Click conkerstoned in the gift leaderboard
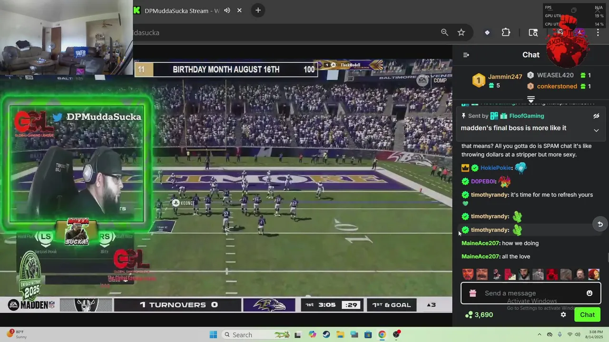The height and width of the screenshot is (342, 609). pyautogui.click(x=557, y=86)
